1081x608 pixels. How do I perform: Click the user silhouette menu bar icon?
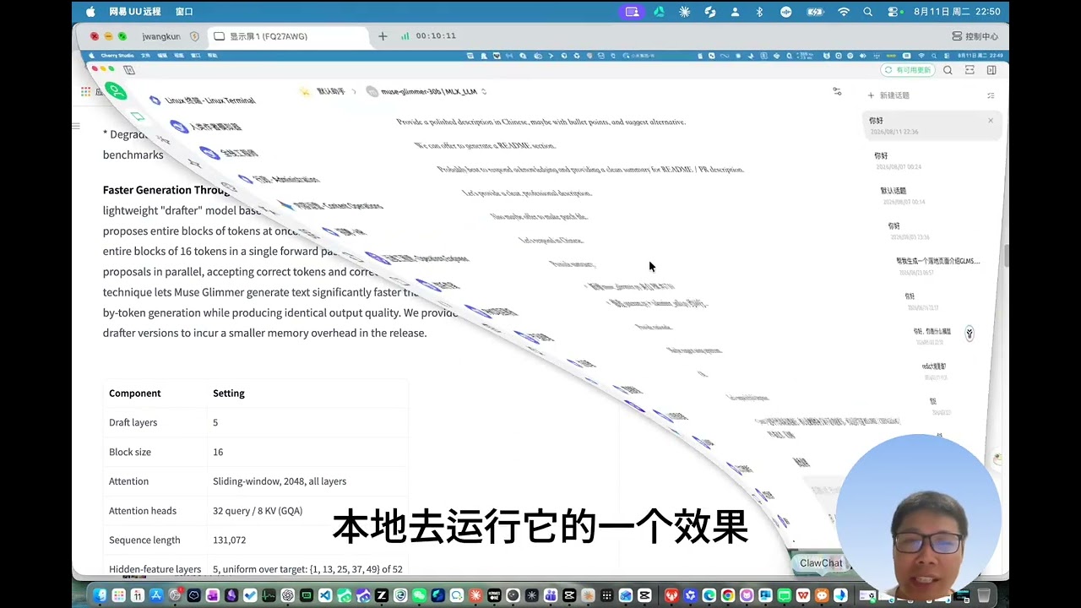(735, 12)
